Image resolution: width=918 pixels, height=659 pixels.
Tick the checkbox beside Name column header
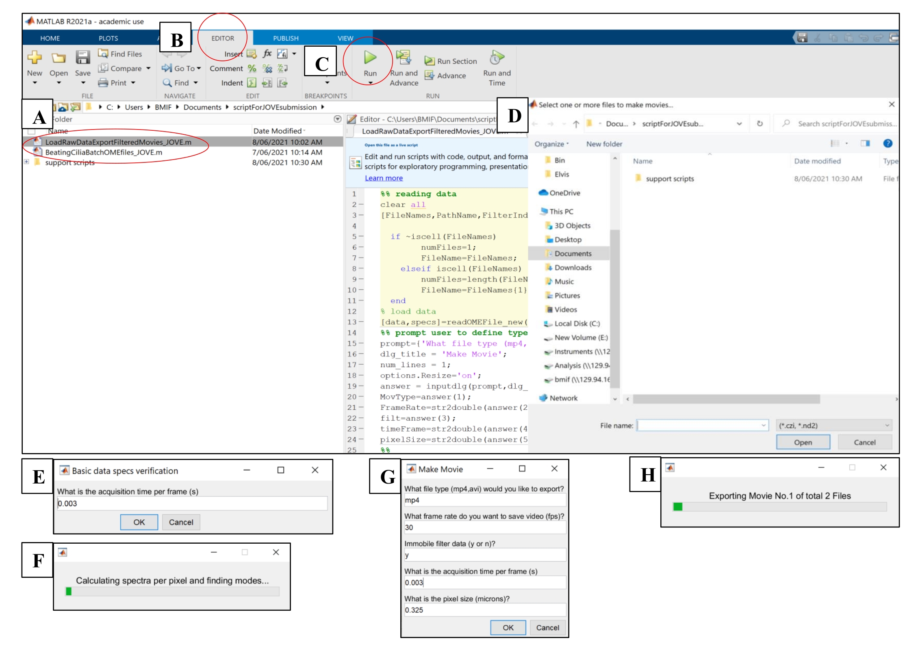click(x=32, y=131)
